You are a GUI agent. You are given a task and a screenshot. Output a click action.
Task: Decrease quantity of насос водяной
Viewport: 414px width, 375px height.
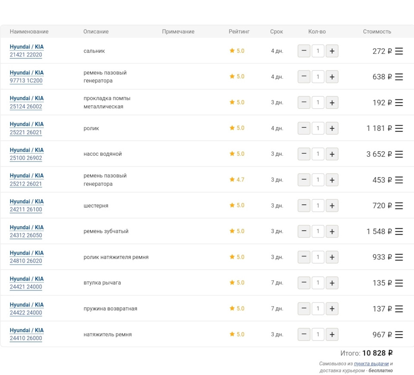click(x=304, y=154)
